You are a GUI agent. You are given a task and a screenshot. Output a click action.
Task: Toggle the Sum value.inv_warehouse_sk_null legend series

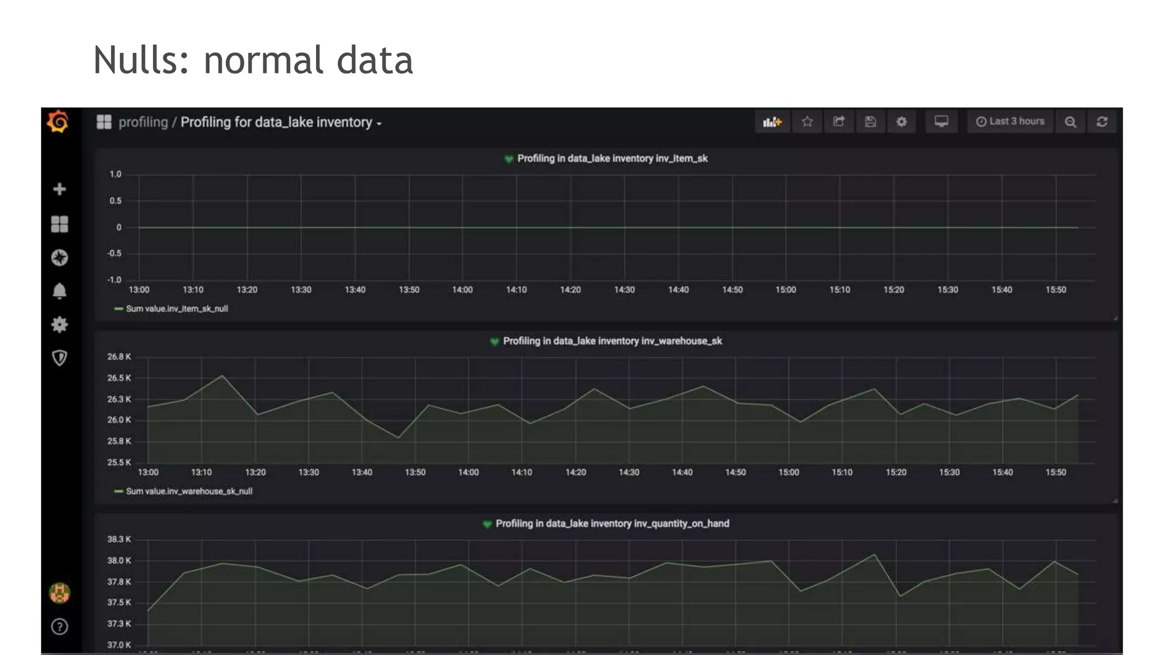[189, 491]
